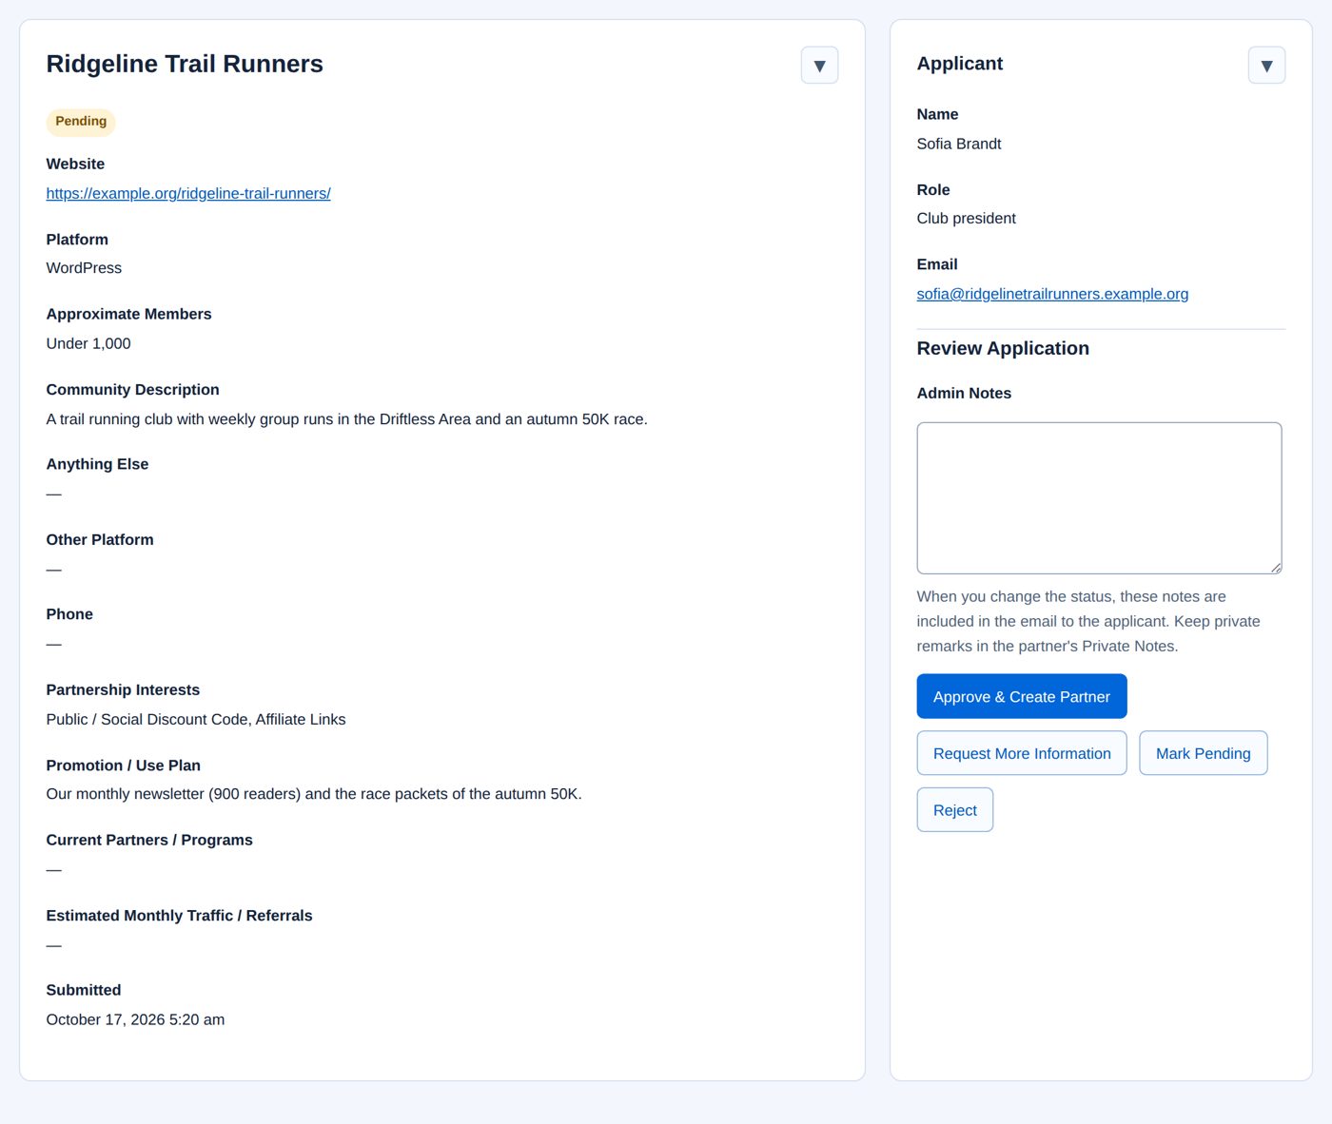Focus the Admin Notes text area
The height and width of the screenshot is (1124, 1332).
pos(1099,498)
